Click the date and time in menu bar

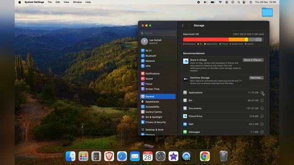click(266, 2)
